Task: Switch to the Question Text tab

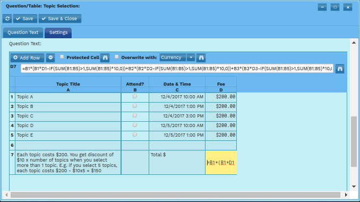Action: pos(23,32)
